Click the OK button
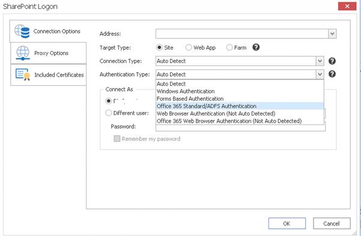 coord(287,223)
